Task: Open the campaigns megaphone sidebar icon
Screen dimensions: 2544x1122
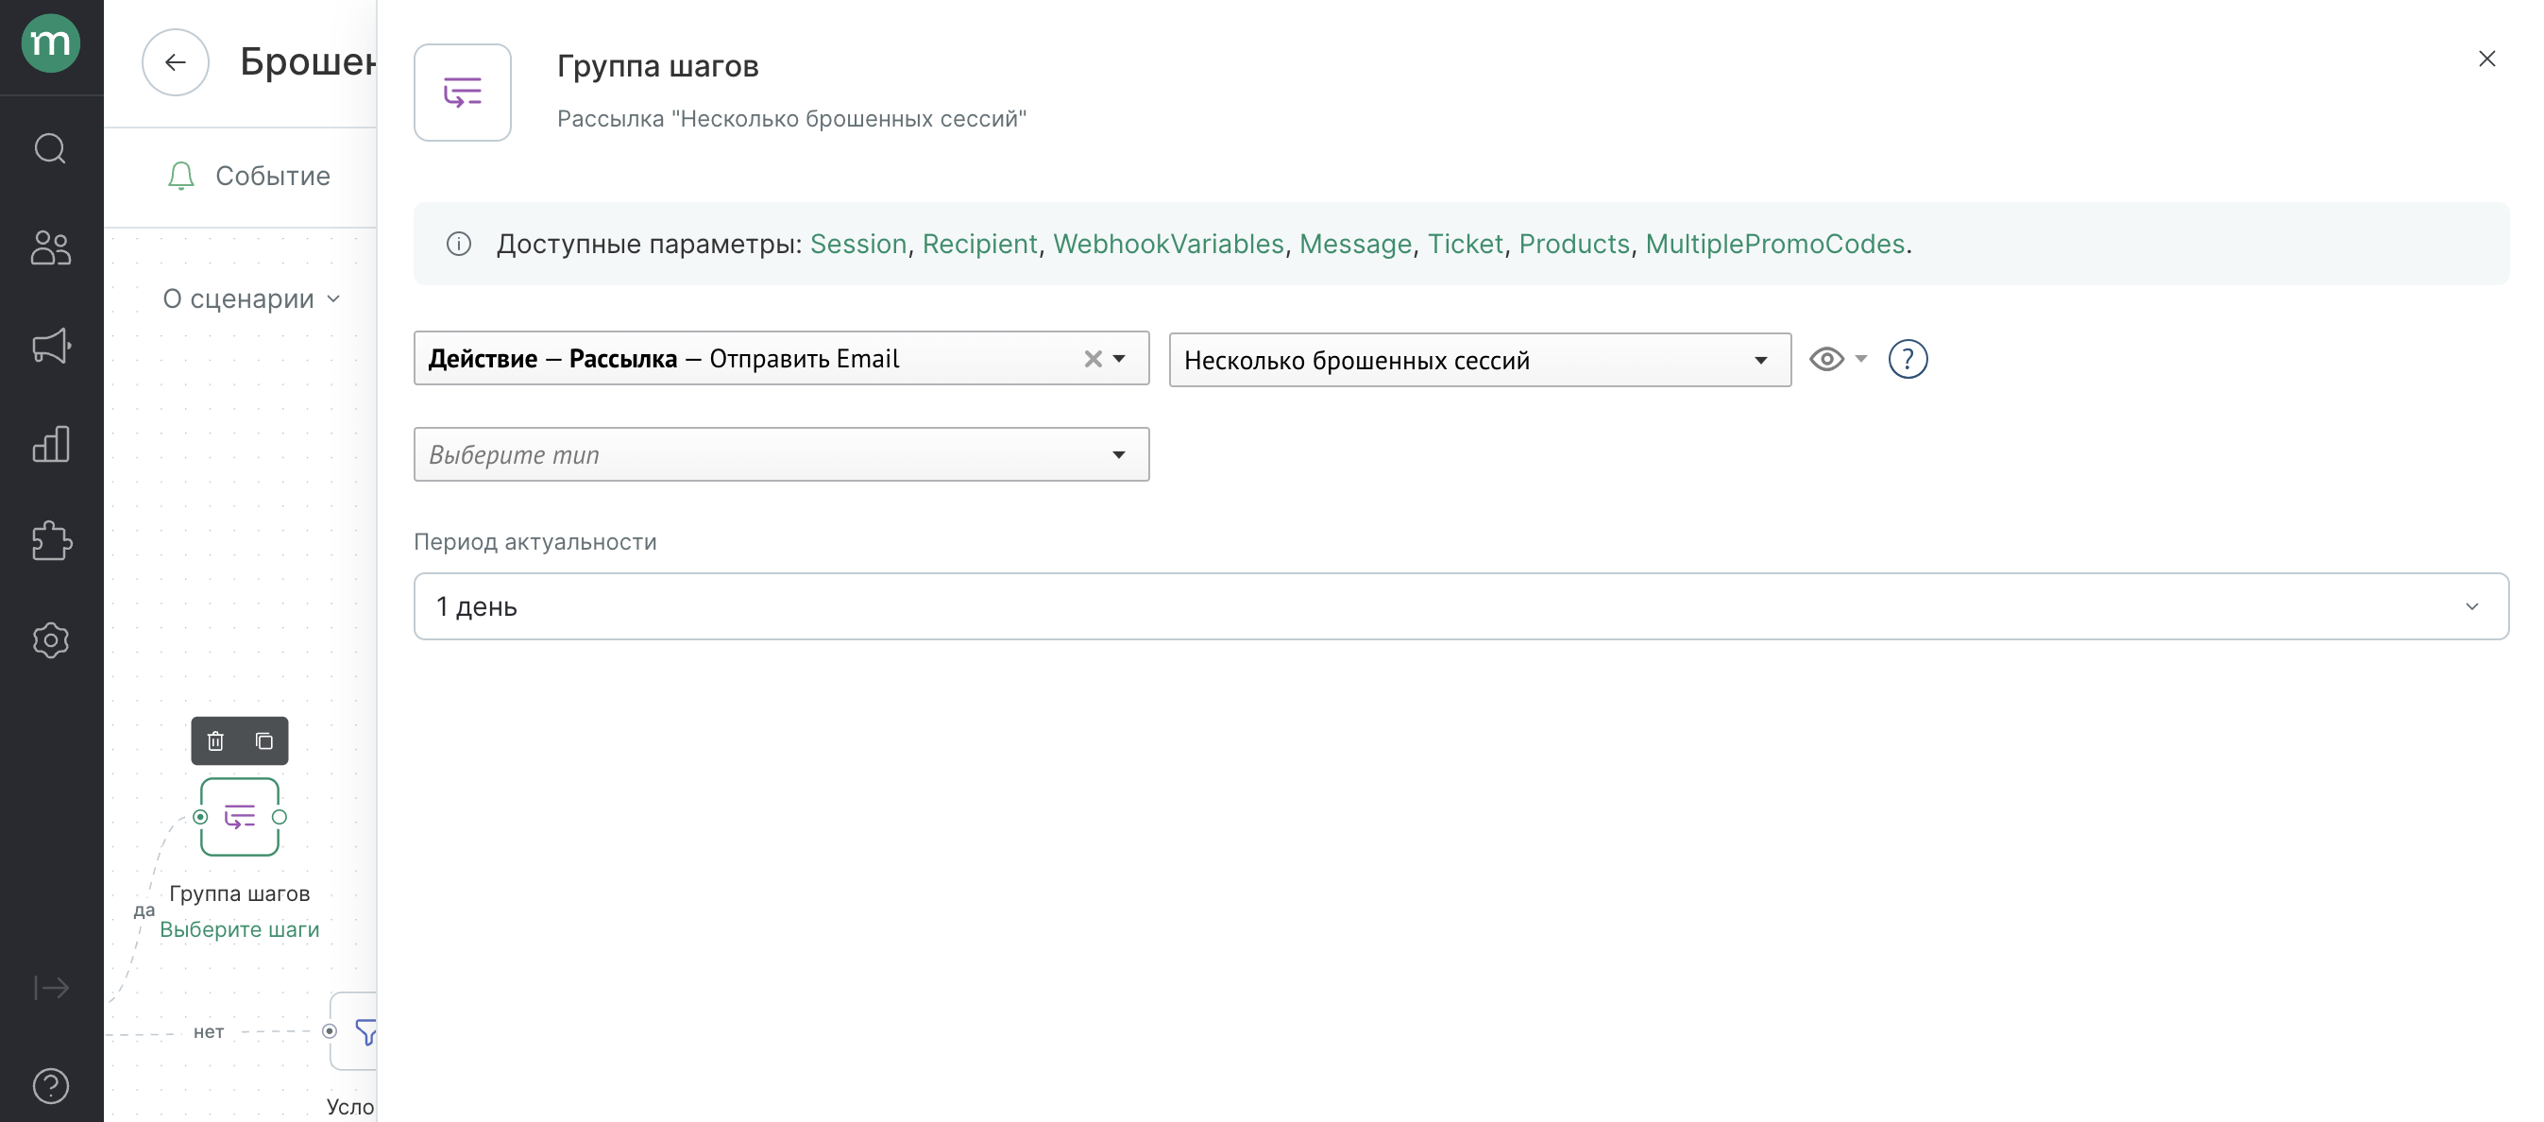Action: pos(50,346)
